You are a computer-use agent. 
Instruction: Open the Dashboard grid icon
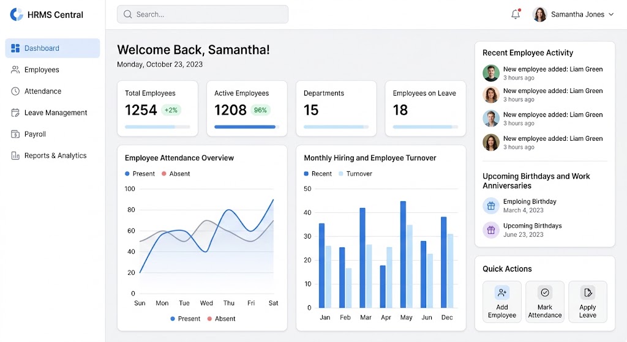(x=15, y=48)
